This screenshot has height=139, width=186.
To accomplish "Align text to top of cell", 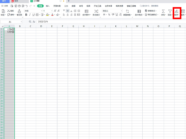I will pos(64,11).
